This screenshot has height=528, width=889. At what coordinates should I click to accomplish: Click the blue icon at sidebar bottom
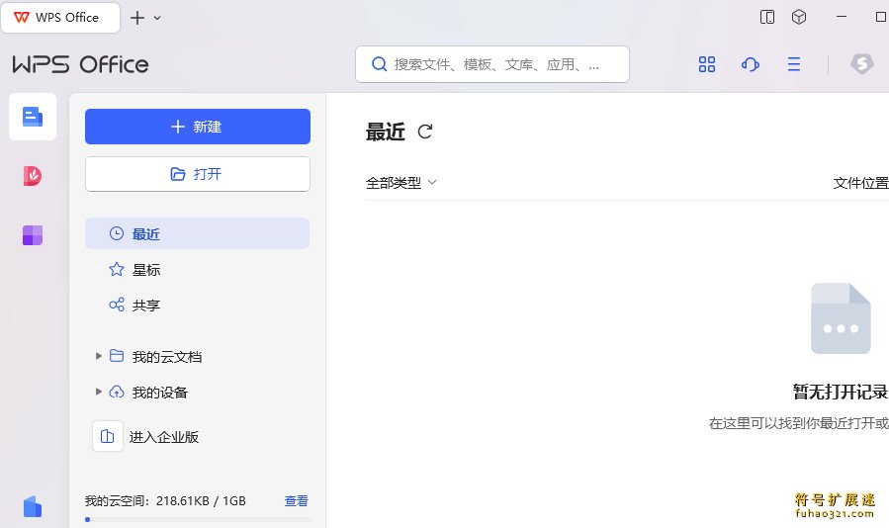(x=33, y=506)
